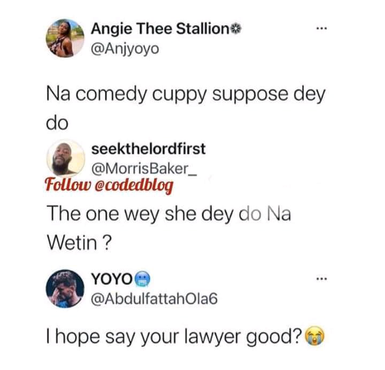Select the I hope say your lawyer good text
Viewport: 385px width, 370px height.
pyautogui.click(x=174, y=337)
